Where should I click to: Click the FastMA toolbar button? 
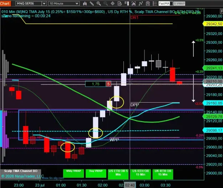(x=164, y=4)
